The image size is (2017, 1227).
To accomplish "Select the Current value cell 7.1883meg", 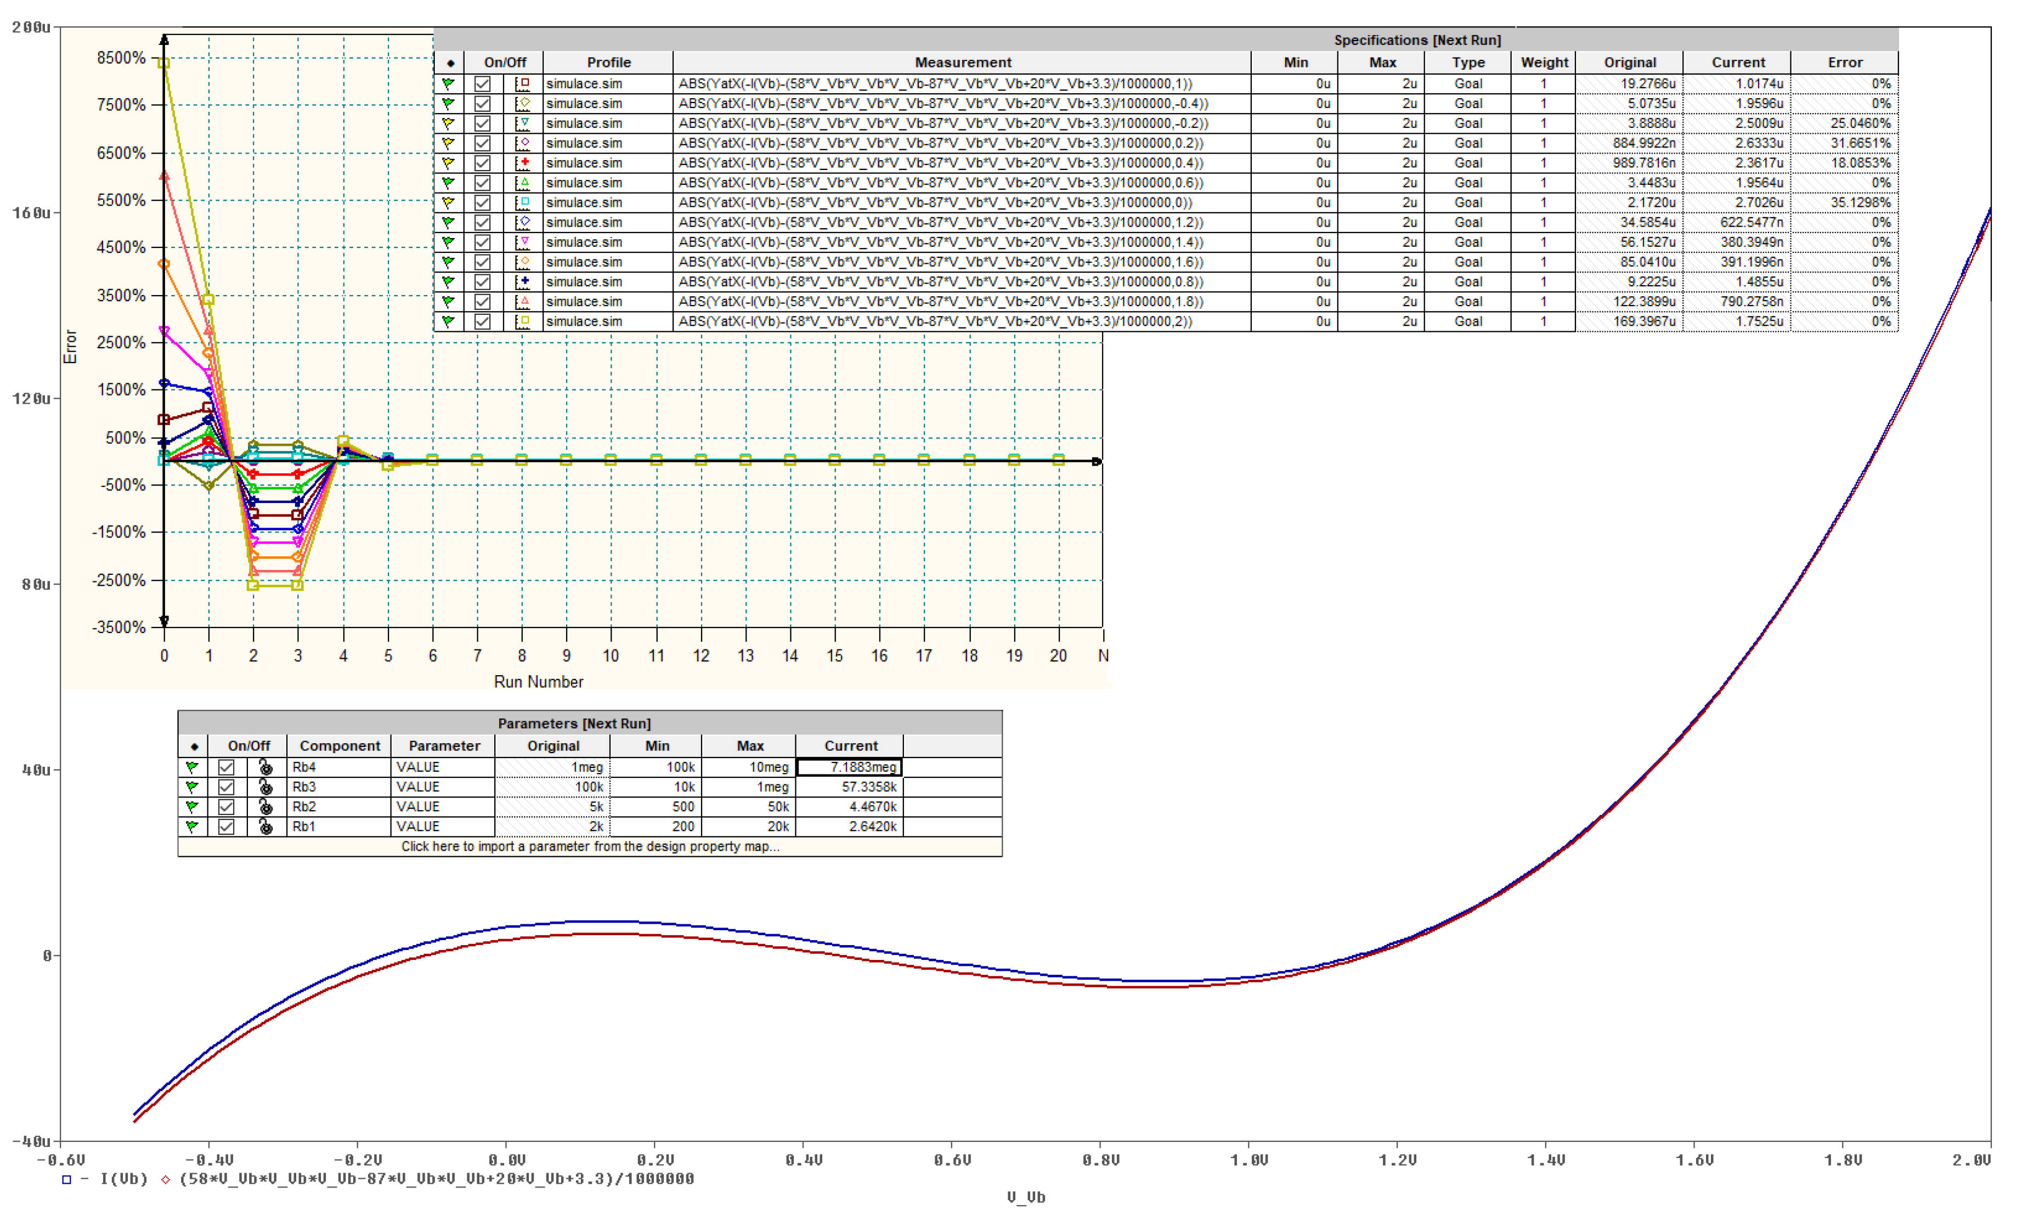I will pos(849,768).
